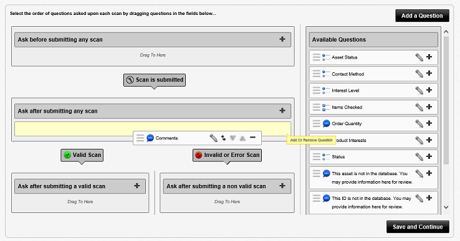Screen dimensions: 460x241
Task: Add Interest Level question via plus icon
Action: (x=429, y=90)
